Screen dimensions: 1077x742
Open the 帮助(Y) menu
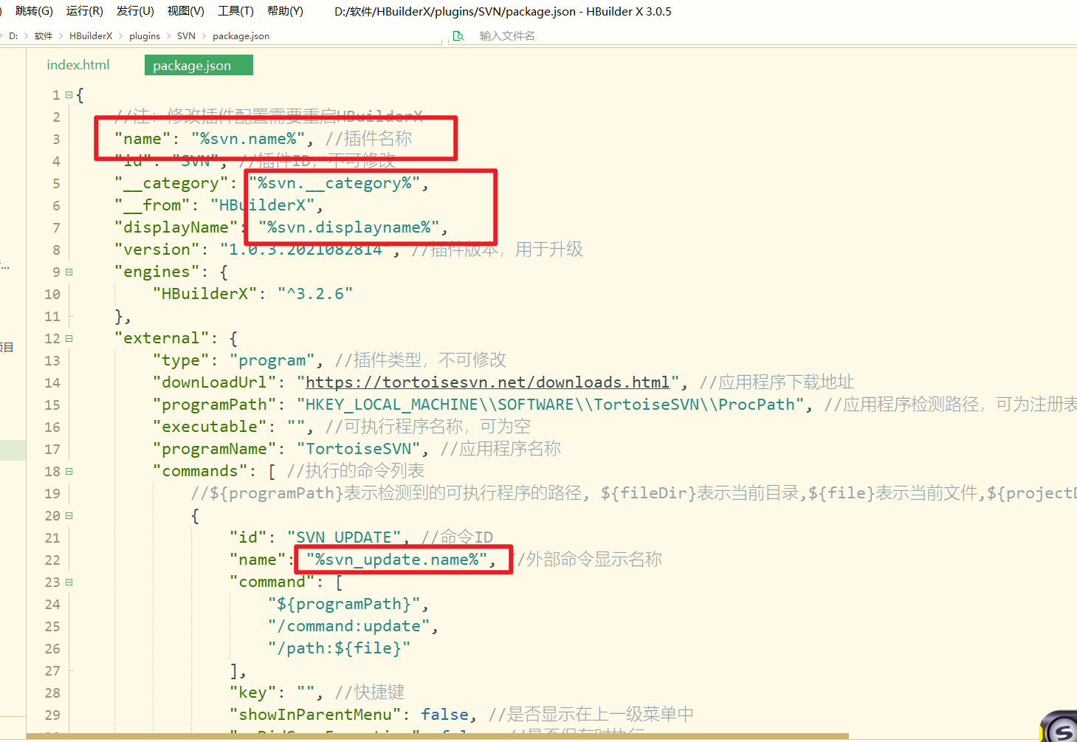pos(285,11)
